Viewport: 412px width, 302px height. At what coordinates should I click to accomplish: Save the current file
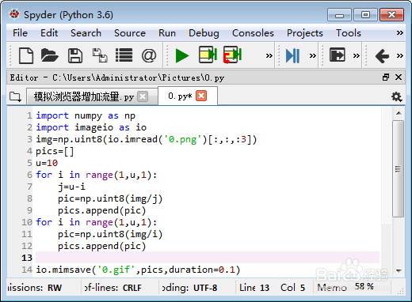75,55
